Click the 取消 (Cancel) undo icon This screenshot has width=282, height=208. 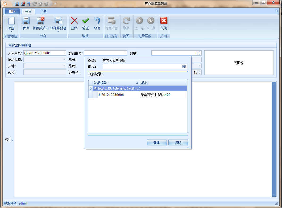(x=97, y=21)
